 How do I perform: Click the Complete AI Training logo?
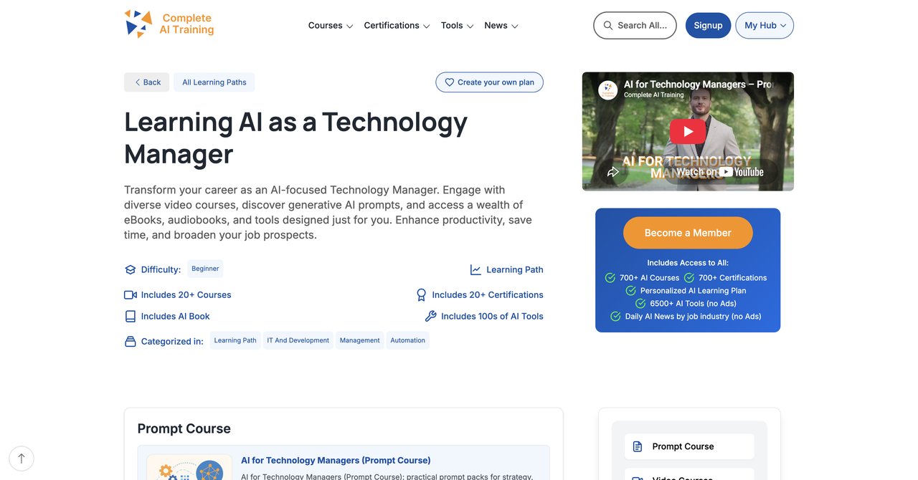(169, 24)
